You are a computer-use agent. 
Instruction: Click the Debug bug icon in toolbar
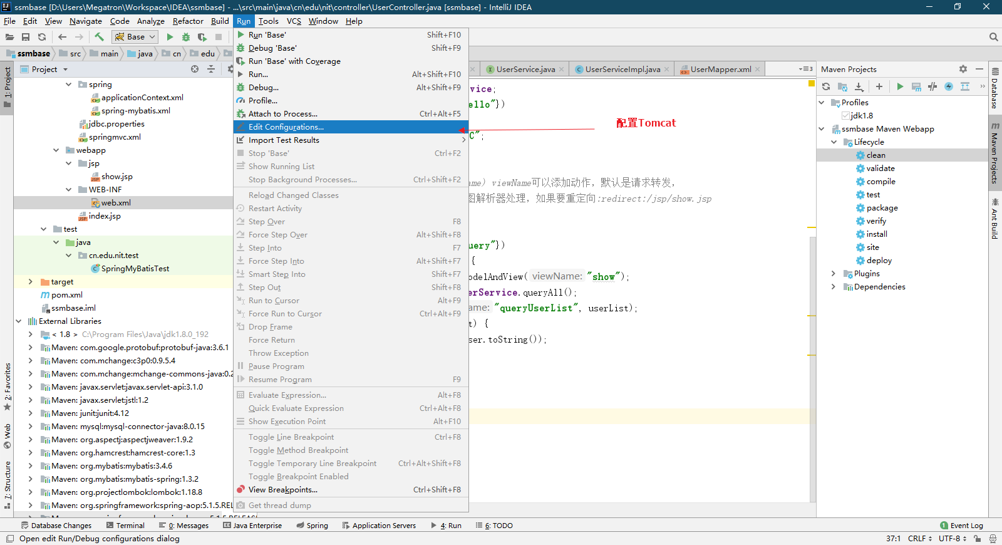coord(186,37)
